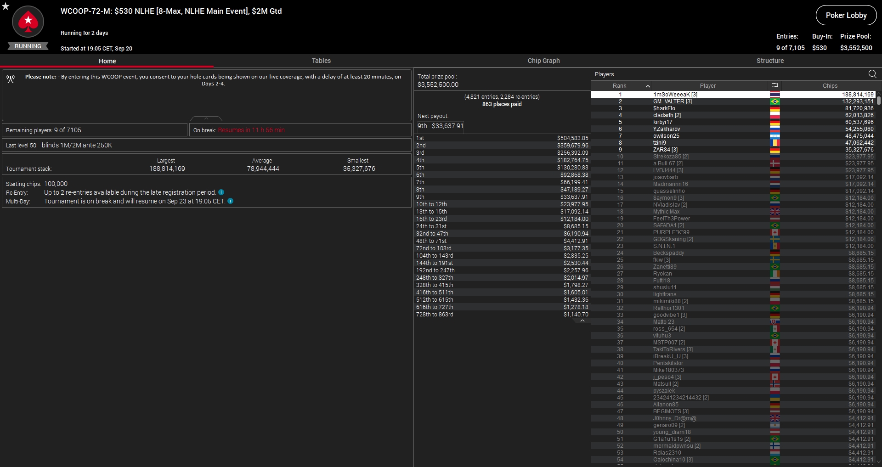Screen dimensions: 882x467
Task: Click the players list scrollbar thumb
Action: [878, 100]
